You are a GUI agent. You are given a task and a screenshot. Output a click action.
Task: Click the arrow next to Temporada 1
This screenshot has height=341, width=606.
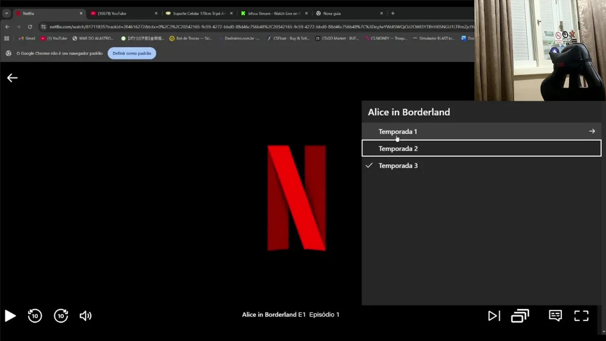point(592,131)
